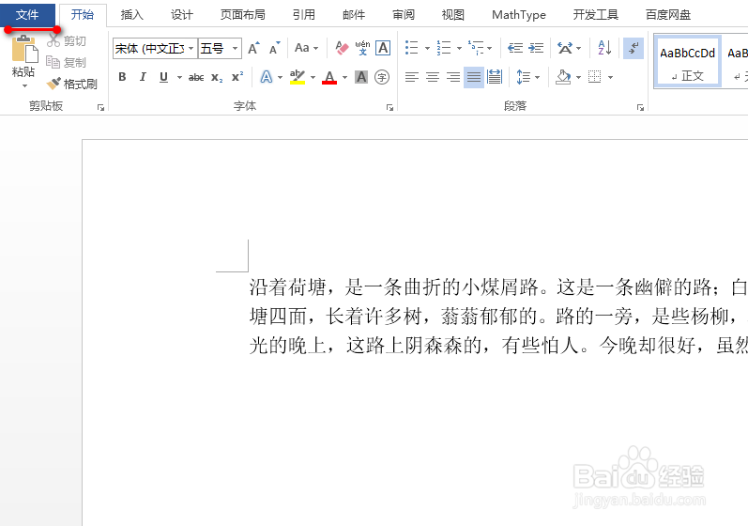The height and width of the screenshot is (526, 748).
Task: Click the increase indent icon
Action: [x=536, y=48]
